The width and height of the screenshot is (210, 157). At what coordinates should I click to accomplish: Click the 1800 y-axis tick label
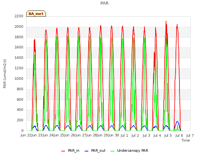19,37
